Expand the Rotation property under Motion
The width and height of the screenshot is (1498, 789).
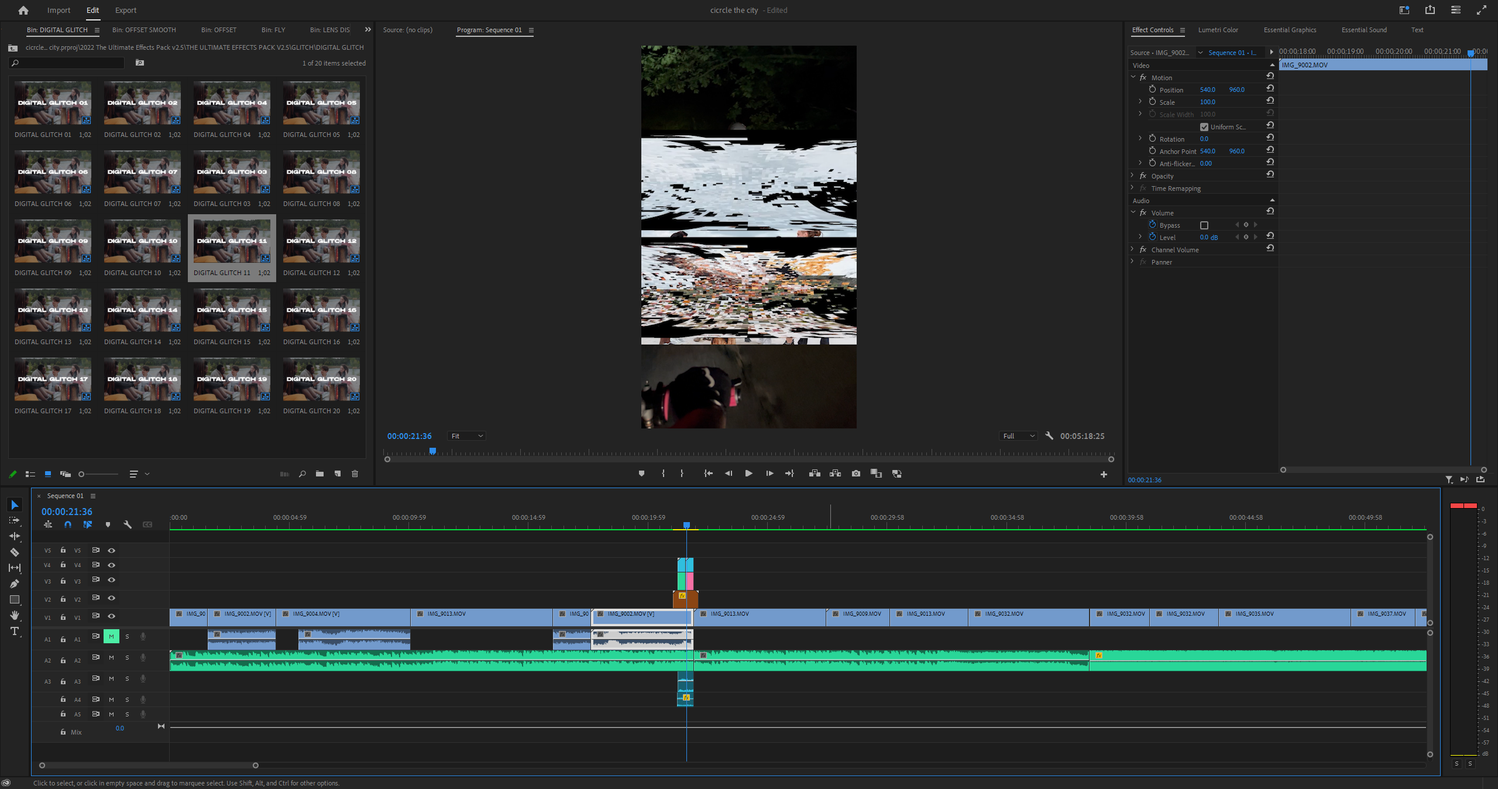point(1140,139)
